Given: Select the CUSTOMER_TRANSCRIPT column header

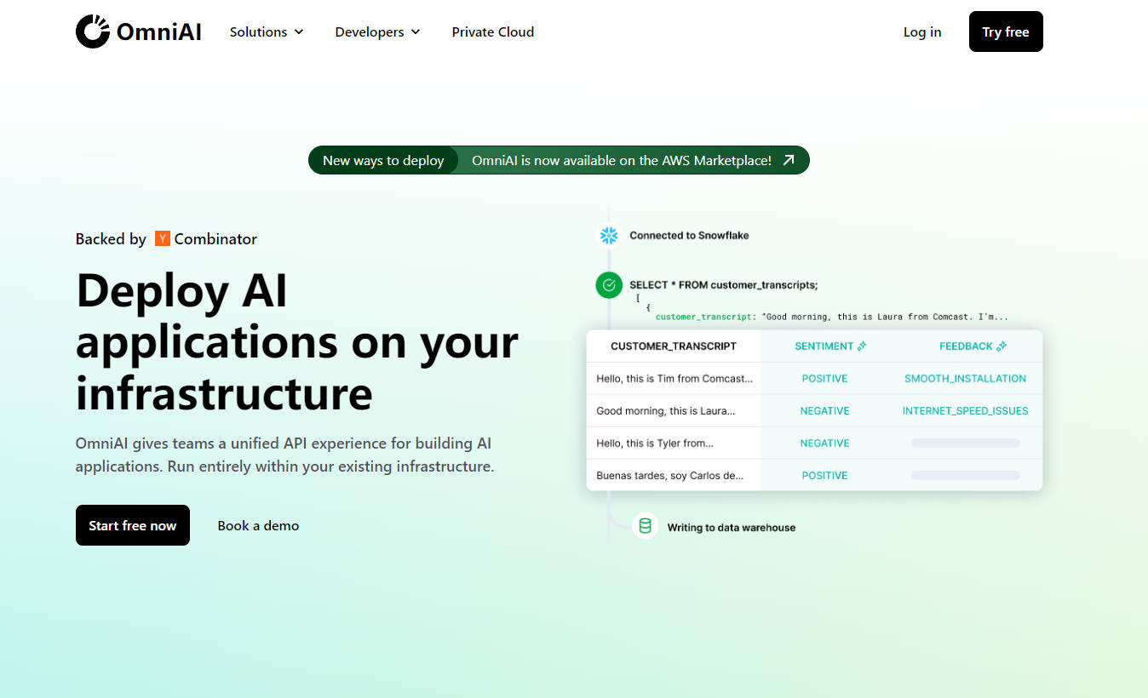Looking at the screenshot, I should (x=673, y=346).
